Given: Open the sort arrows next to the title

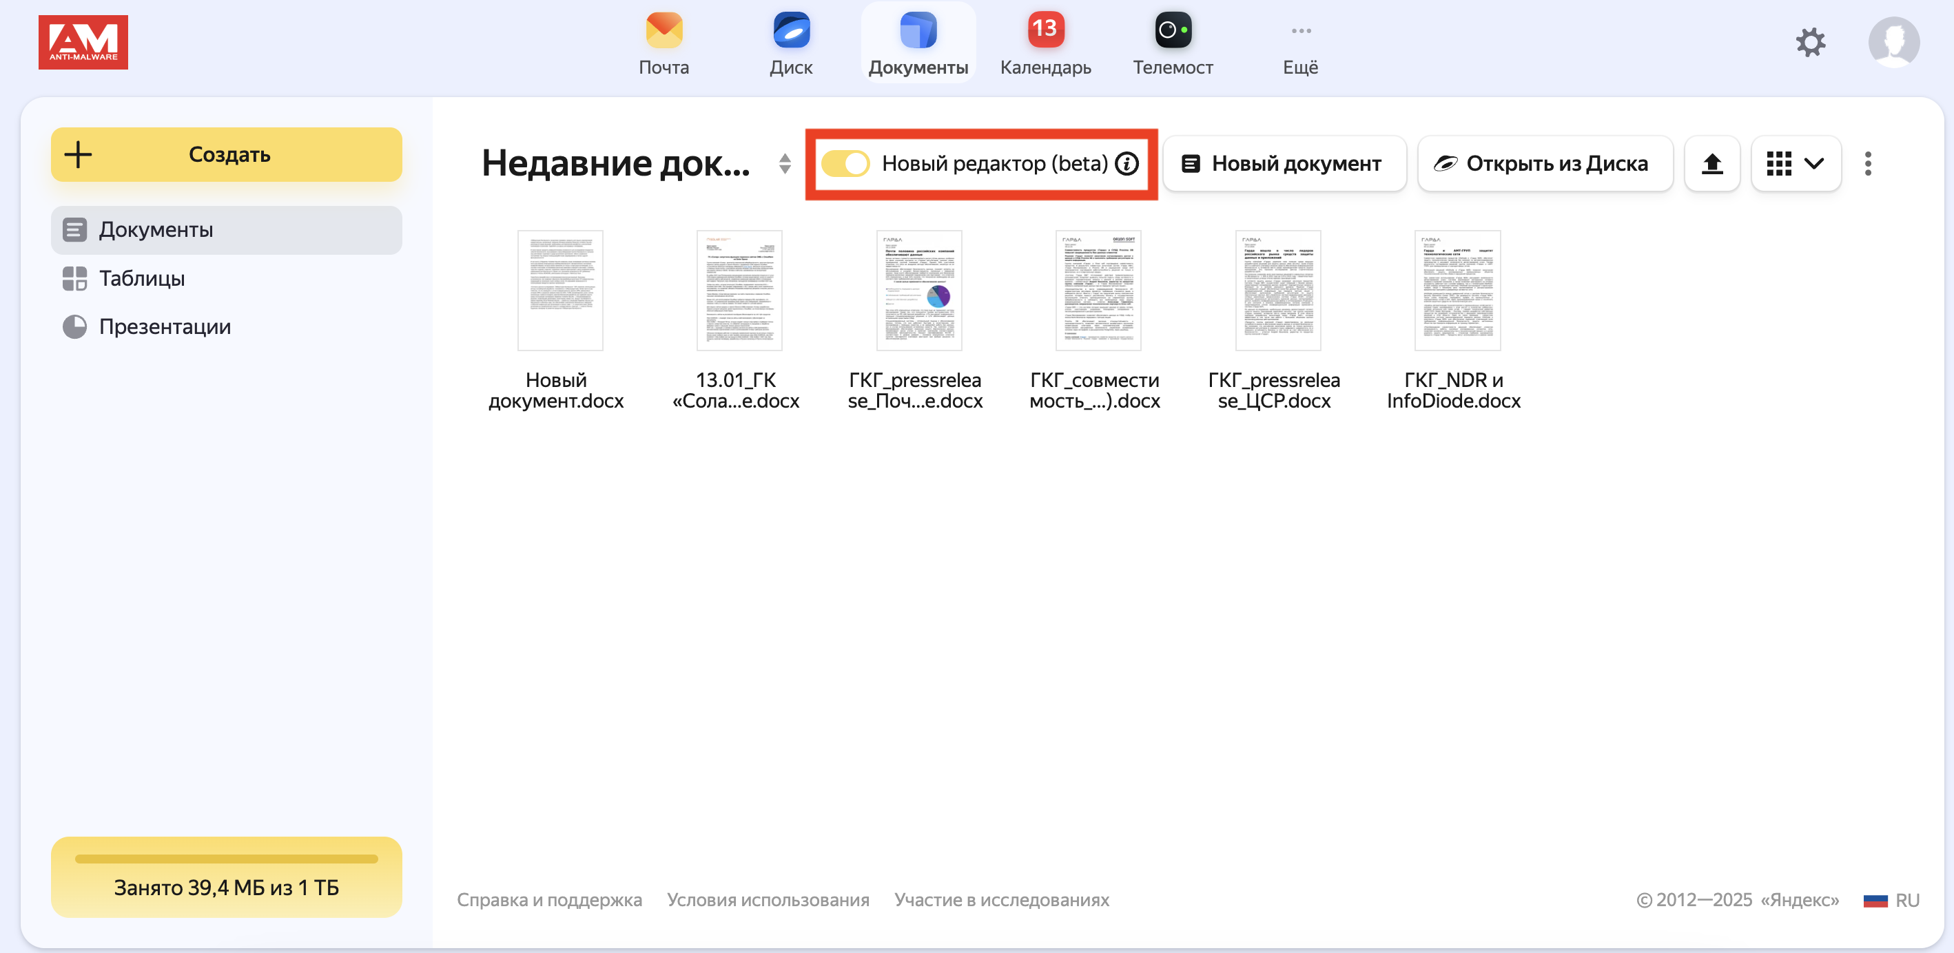Looking at the screenshot, I should tap(785, 164).
